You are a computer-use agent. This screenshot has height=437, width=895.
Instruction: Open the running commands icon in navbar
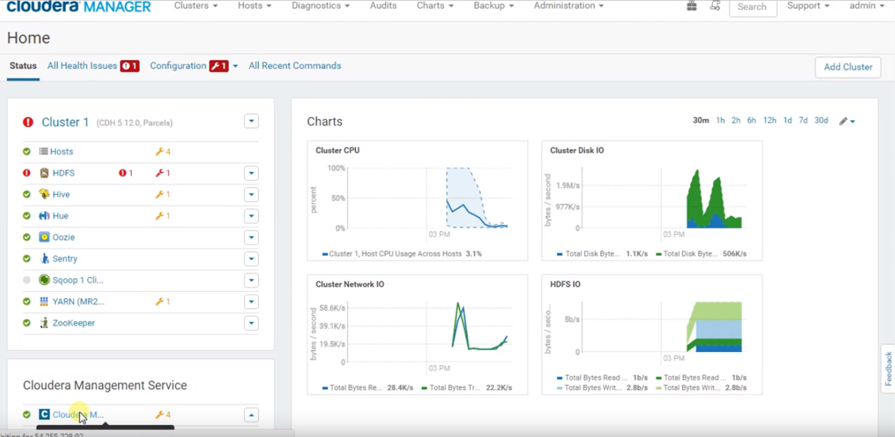click(x=715, y=6)
